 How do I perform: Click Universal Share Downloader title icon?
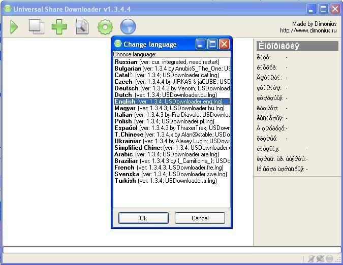(8, 9)
